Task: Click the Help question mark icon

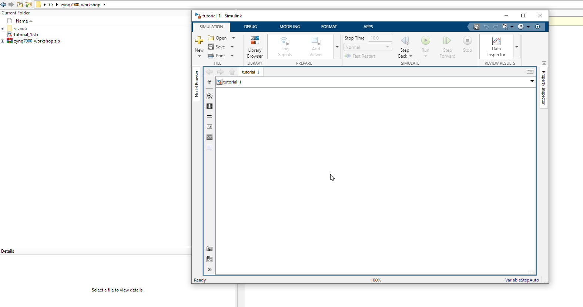Action: point(521,27)
